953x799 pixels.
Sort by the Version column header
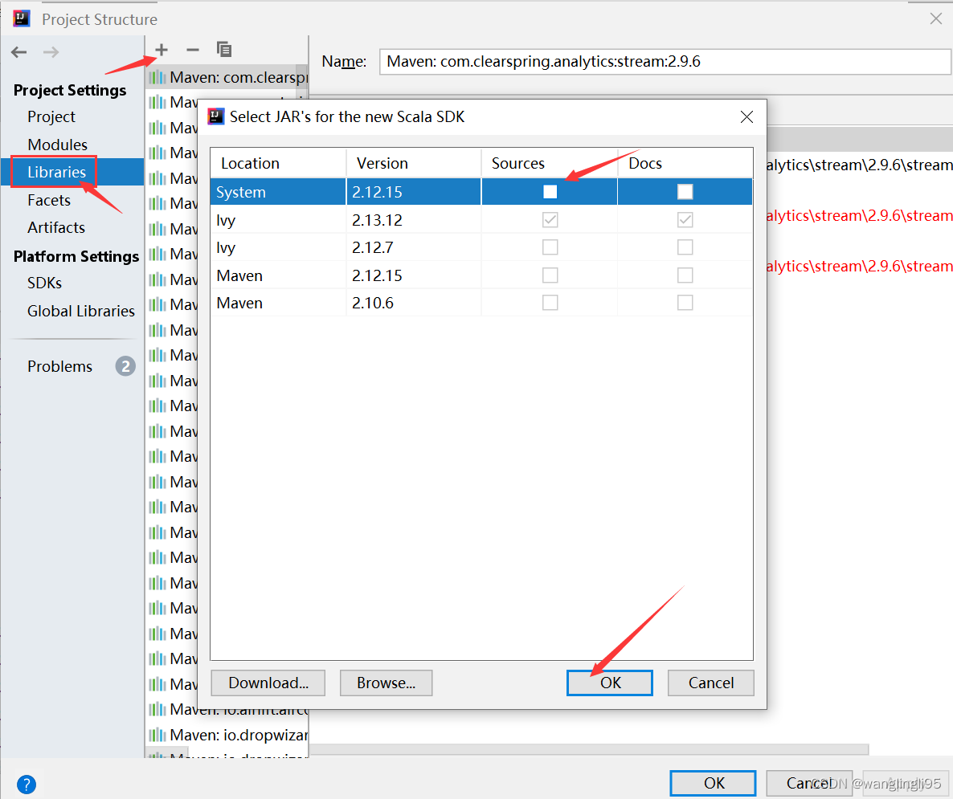point(414,163)
